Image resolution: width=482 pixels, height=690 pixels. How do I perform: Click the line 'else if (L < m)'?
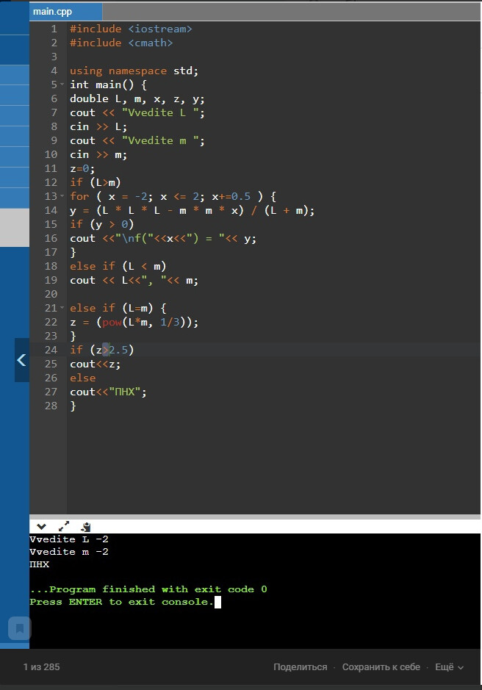pos(118,266)
